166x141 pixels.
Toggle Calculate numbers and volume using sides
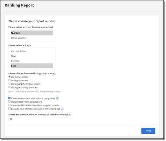click(x=9, y=98)
